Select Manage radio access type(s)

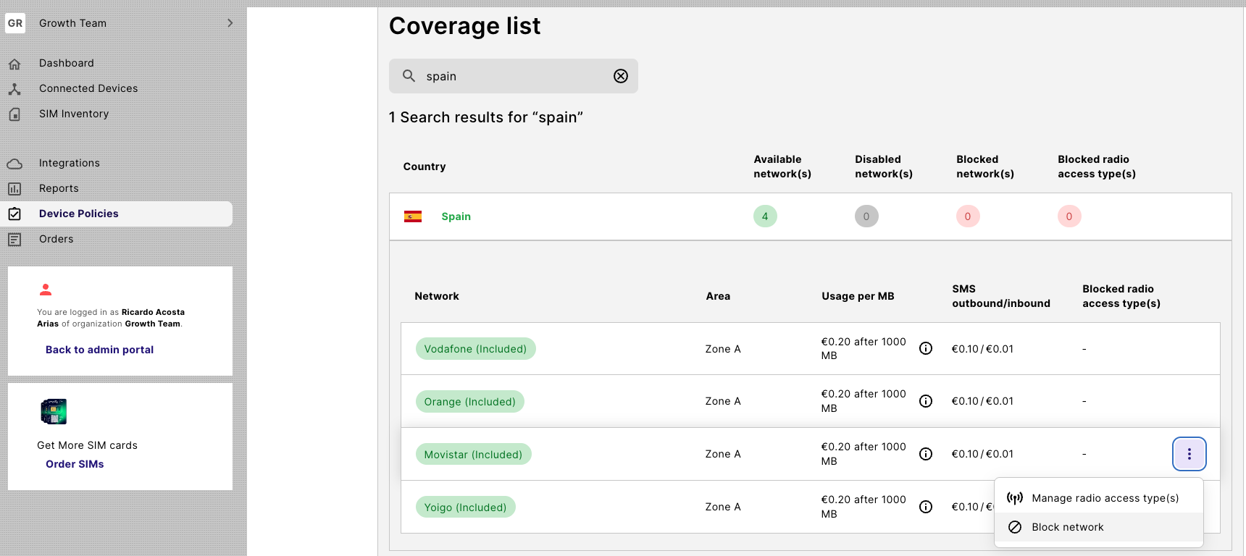(x=1099, y=498)
